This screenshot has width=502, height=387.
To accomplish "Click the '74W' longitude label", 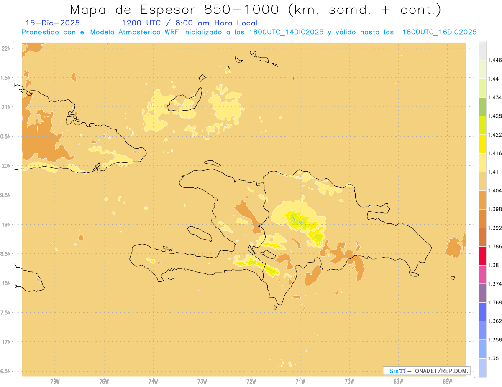I will [x=153, y=382].
